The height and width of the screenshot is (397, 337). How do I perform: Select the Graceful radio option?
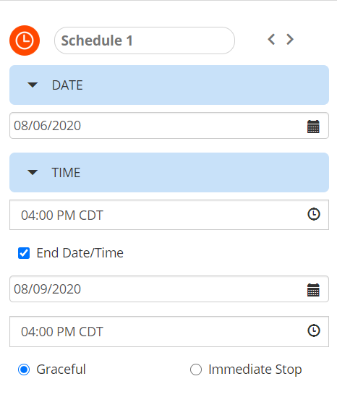tap(24, 370)
